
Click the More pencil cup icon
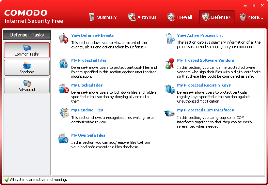tap(243, 17)
